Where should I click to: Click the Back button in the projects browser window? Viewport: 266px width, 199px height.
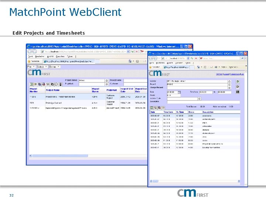coord(30,52)
